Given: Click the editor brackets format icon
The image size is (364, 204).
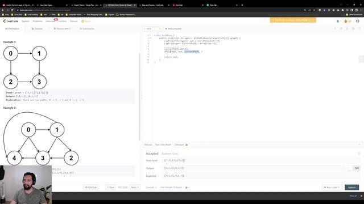Looking at the screenshot, I should point(341,29).
